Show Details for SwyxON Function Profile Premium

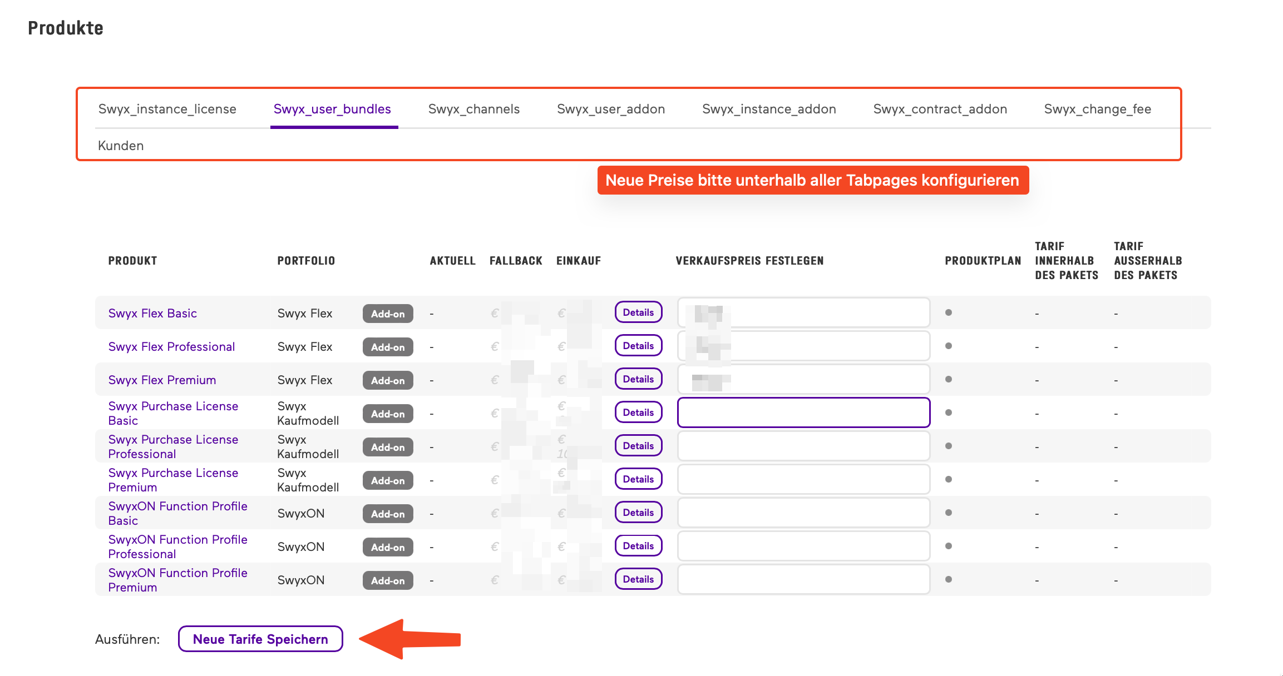pyautogui.click(x=638, y=579)
